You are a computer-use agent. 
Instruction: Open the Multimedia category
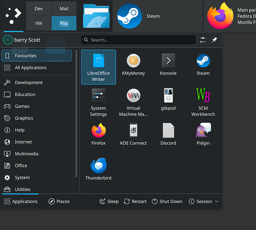pyautogui.click(x=37, y=154)
